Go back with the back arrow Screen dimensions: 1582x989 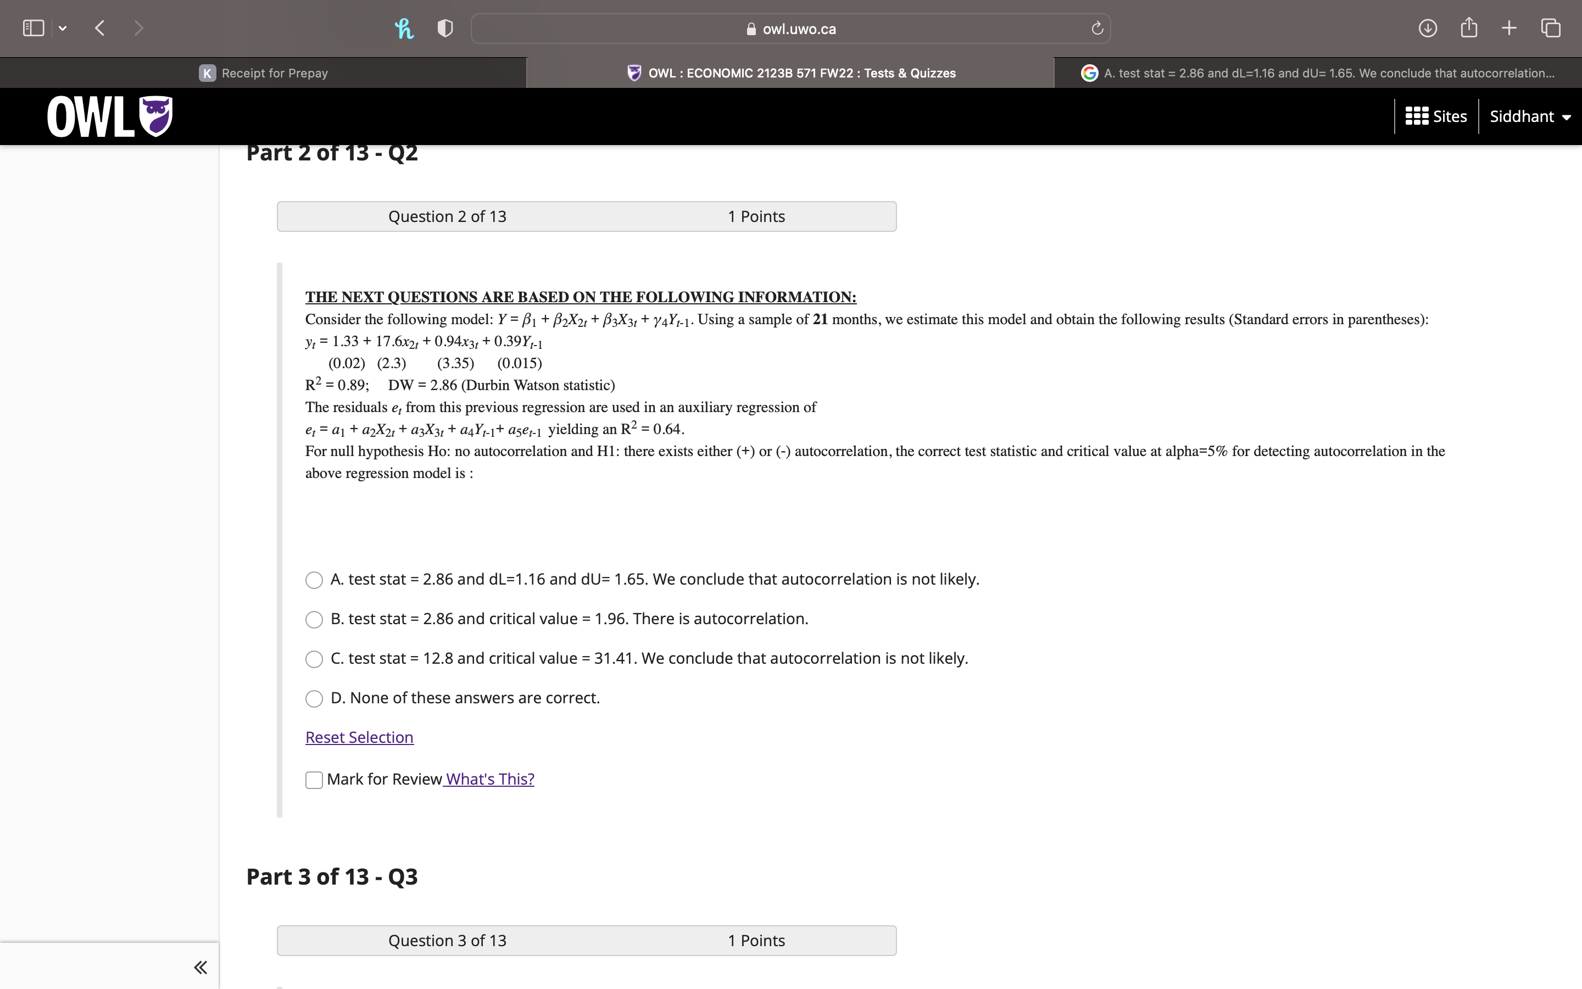pyautogui.click(x=99, y=28)
